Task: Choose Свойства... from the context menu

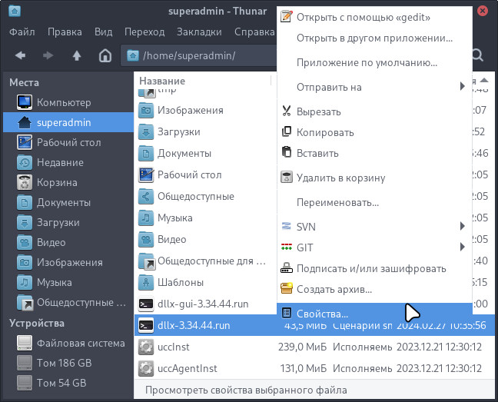Action: coord(322,314)
